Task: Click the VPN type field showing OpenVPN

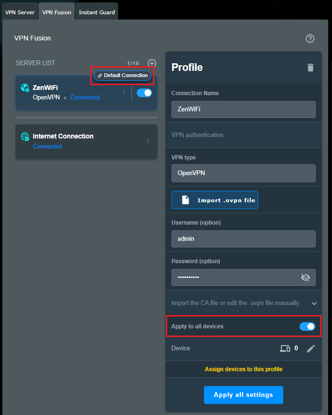Action: point(243,173)
